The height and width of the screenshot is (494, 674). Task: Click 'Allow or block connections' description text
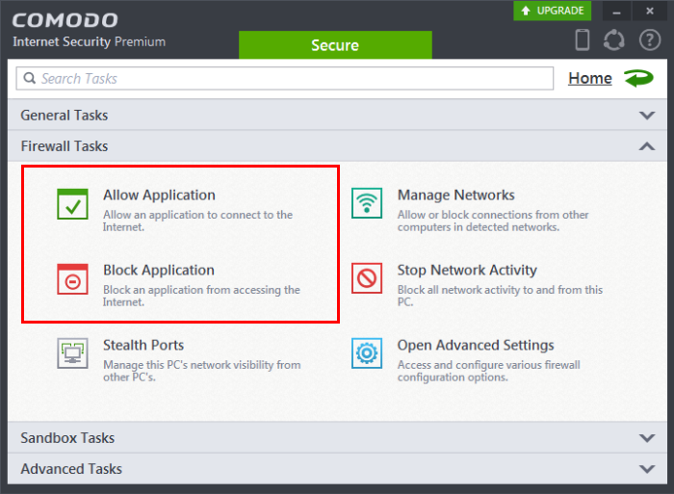coord(493,221)
